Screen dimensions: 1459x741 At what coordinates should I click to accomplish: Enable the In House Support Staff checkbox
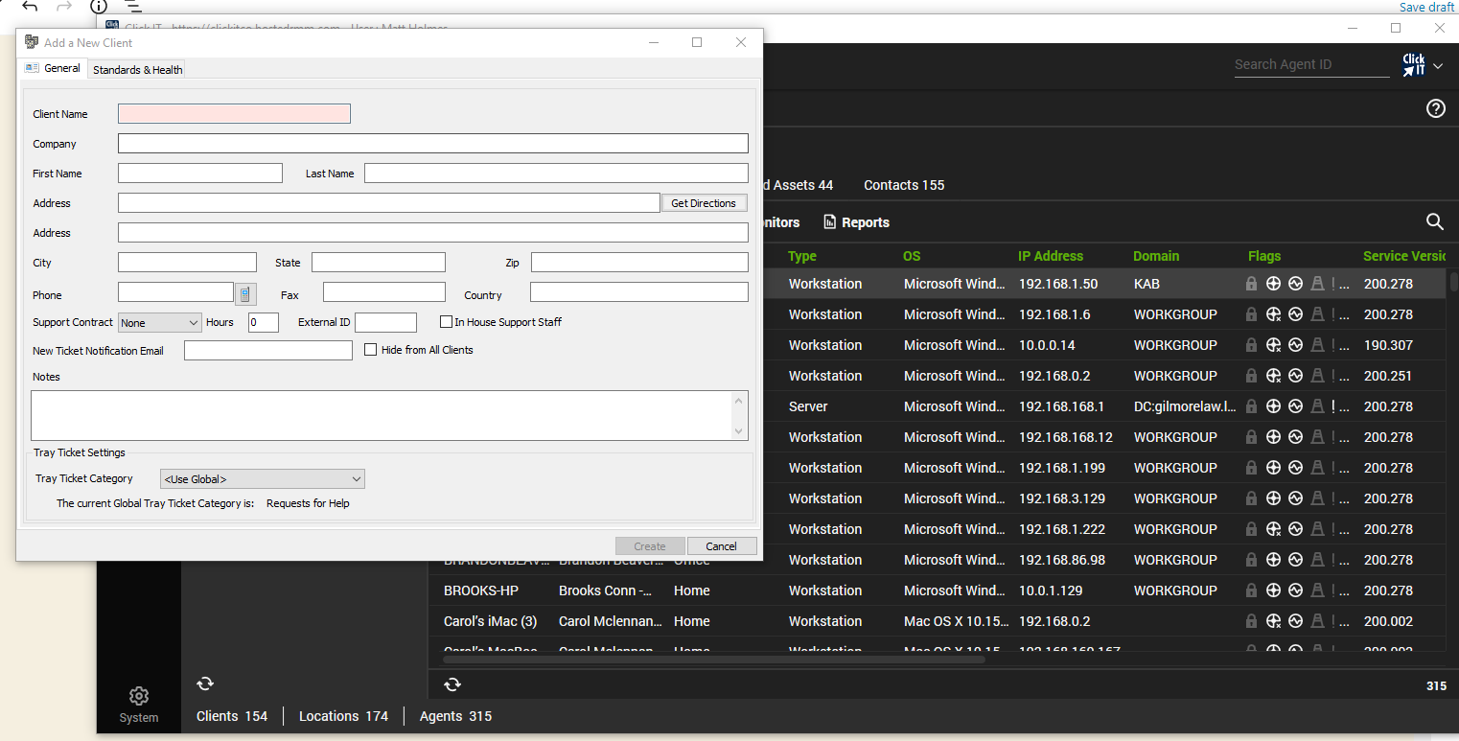[446, 322]
